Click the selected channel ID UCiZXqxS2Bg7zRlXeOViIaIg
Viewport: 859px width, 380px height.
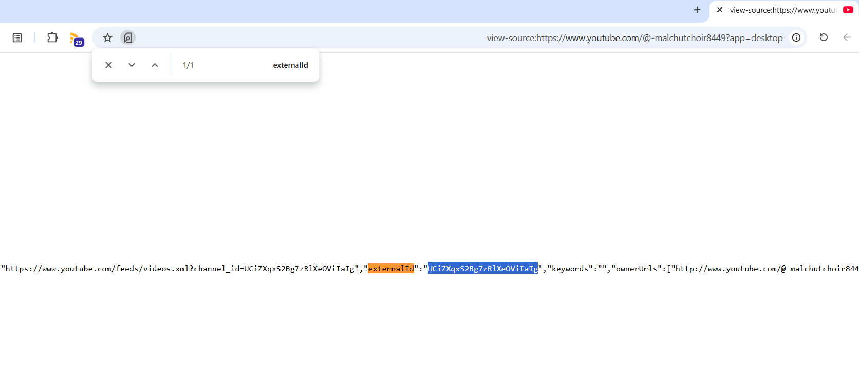pos(482,269)
